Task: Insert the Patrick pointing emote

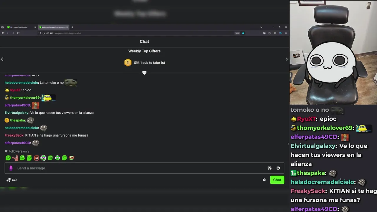Action: point(15,158)
